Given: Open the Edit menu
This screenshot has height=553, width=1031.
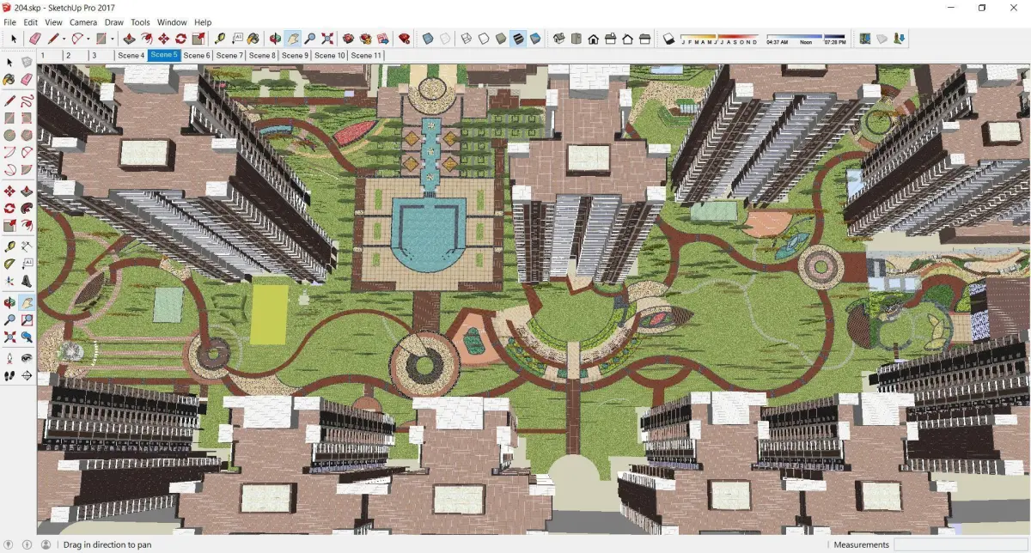Looking at the screenshot, I should (31, 22).
